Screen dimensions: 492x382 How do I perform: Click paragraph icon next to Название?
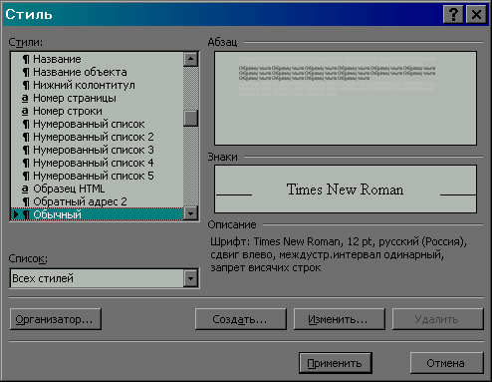26,59
